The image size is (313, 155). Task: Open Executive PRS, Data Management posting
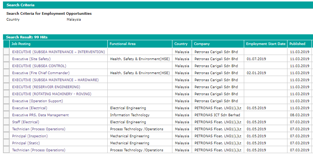(40, 115)
